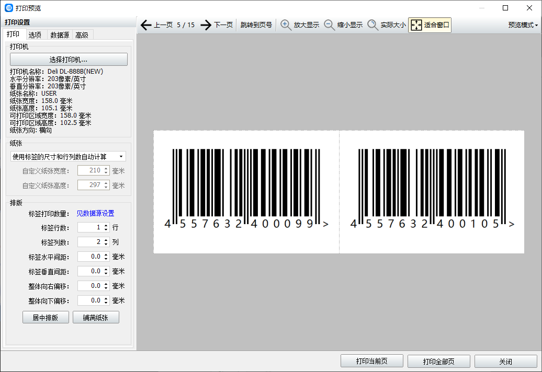
Task: Switch to the 打印 tab
Action: click(13, 34)
